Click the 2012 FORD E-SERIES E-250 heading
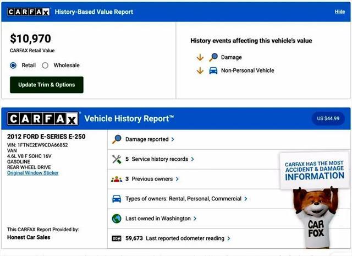352x256 pixels. 46,137
